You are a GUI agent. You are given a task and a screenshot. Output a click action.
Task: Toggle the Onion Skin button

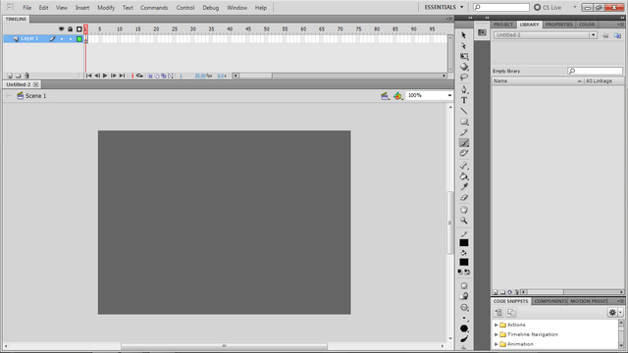point(150,76)
